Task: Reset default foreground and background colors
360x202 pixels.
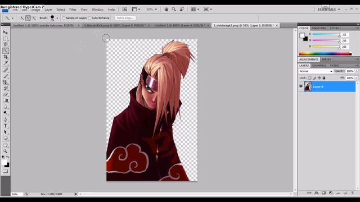Action: click(x=3, y=157)
